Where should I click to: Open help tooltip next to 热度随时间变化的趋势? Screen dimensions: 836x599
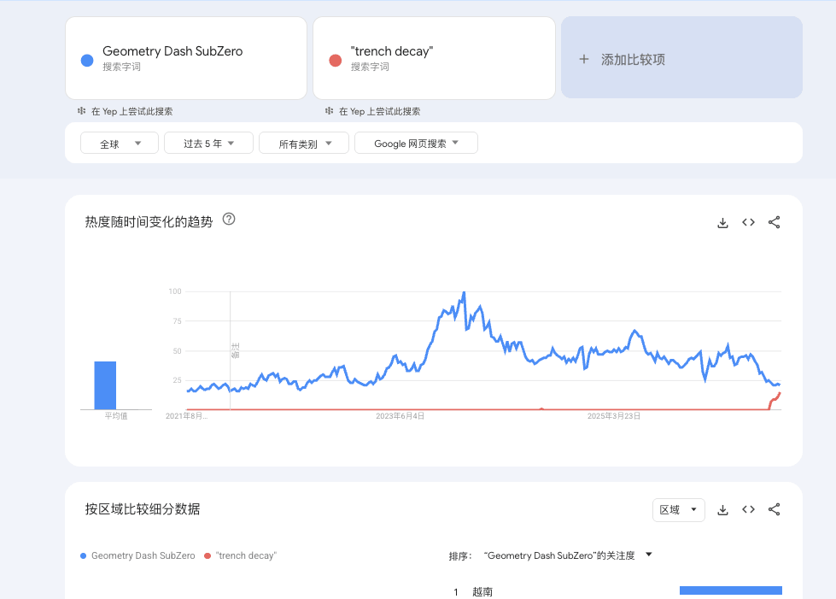pyautogui.click(x=229, y=220)
